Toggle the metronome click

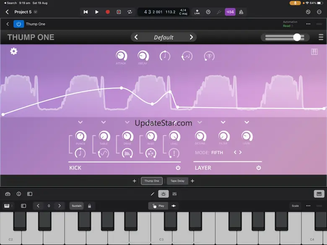coord(241,12)
